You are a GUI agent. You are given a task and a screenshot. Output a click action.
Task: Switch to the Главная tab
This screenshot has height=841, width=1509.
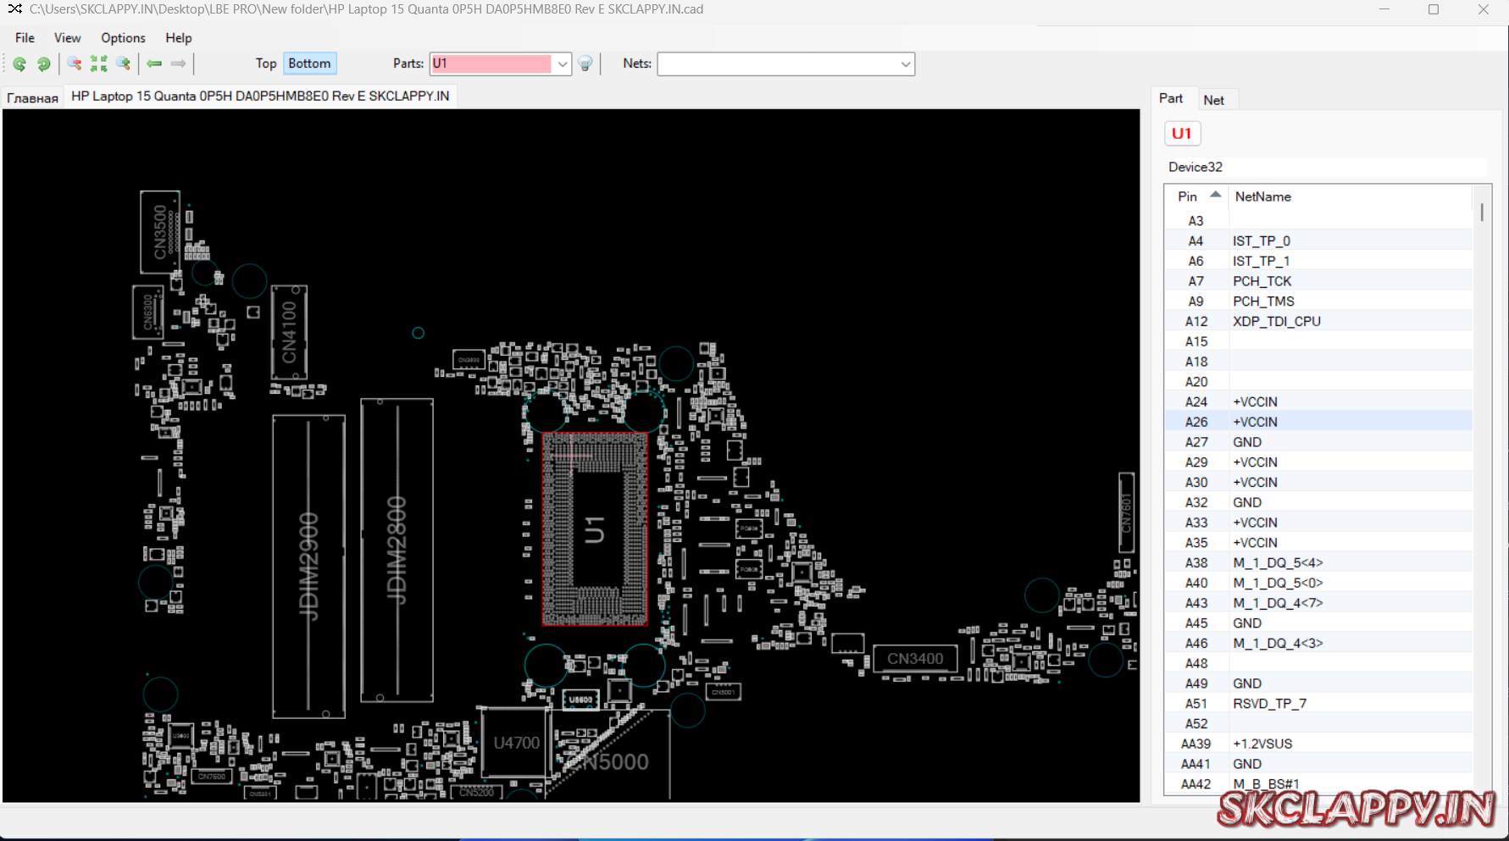click(32, 97)
